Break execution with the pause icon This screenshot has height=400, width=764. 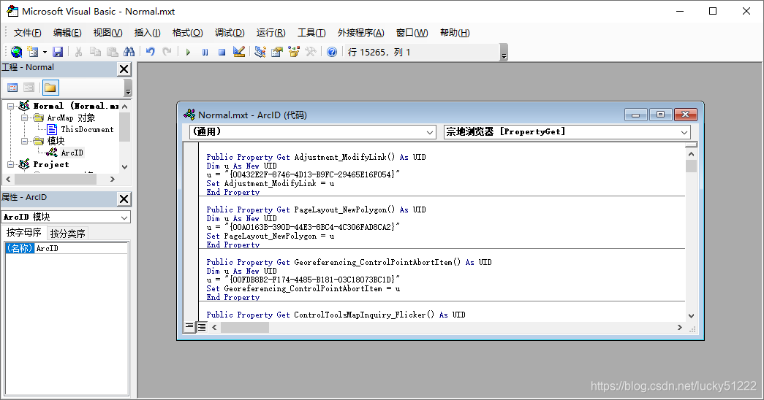[205, 52]
